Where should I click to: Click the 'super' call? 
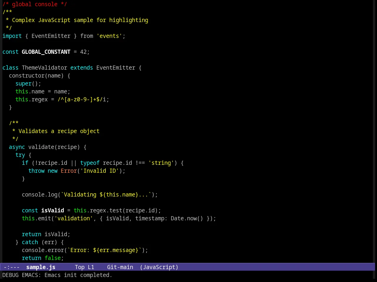click(x=23, y=83)
